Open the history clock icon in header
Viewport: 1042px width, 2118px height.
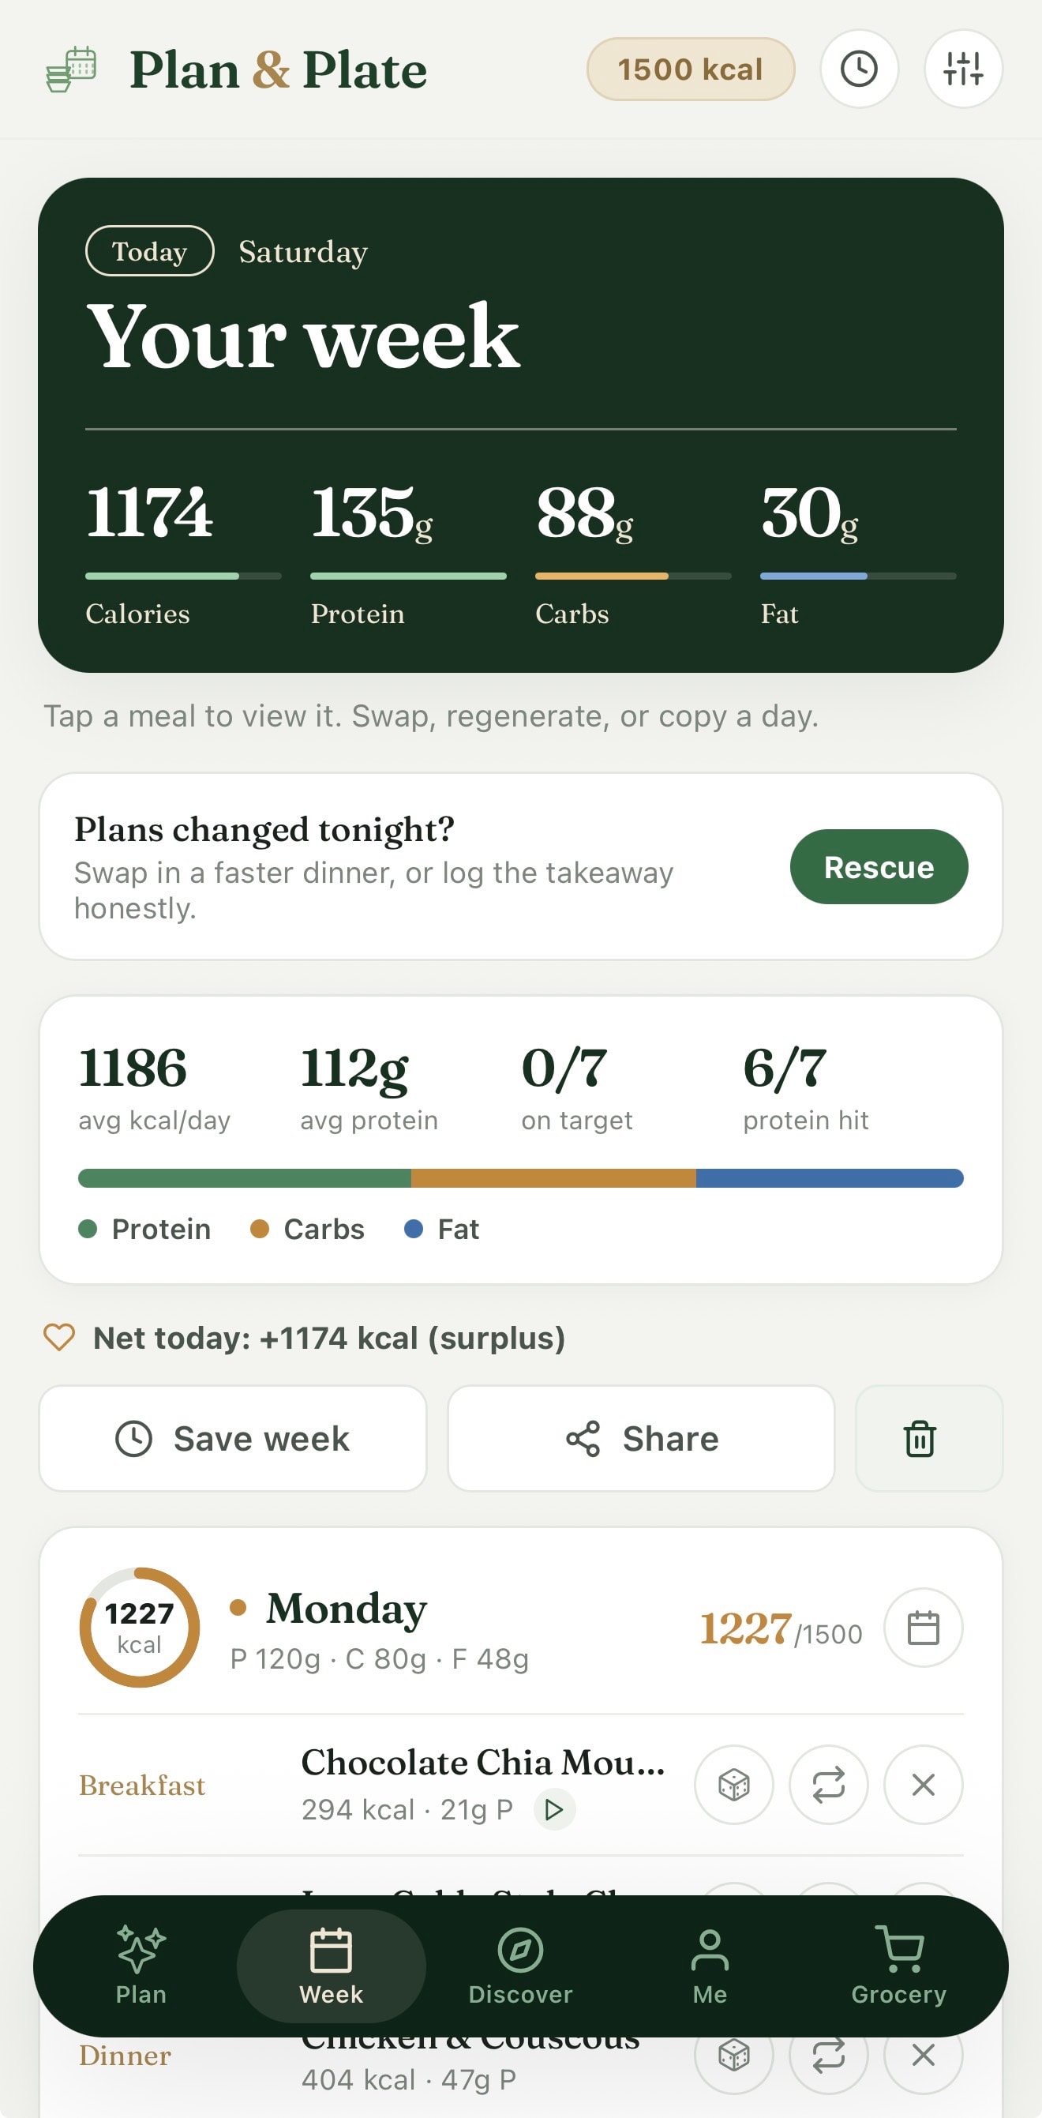[859, 68]
